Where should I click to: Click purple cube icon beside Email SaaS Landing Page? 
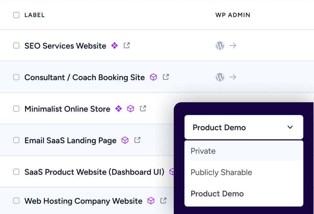click(x=125, y=140)
